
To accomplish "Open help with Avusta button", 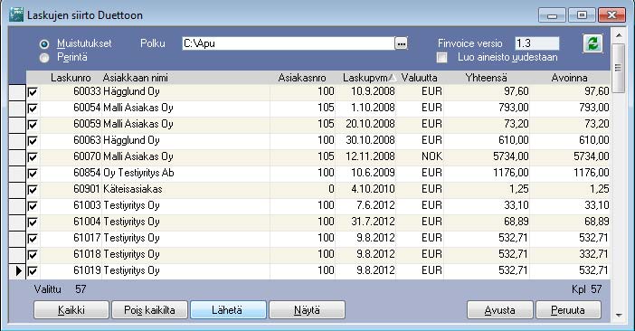I will click(x=499, y=310).
